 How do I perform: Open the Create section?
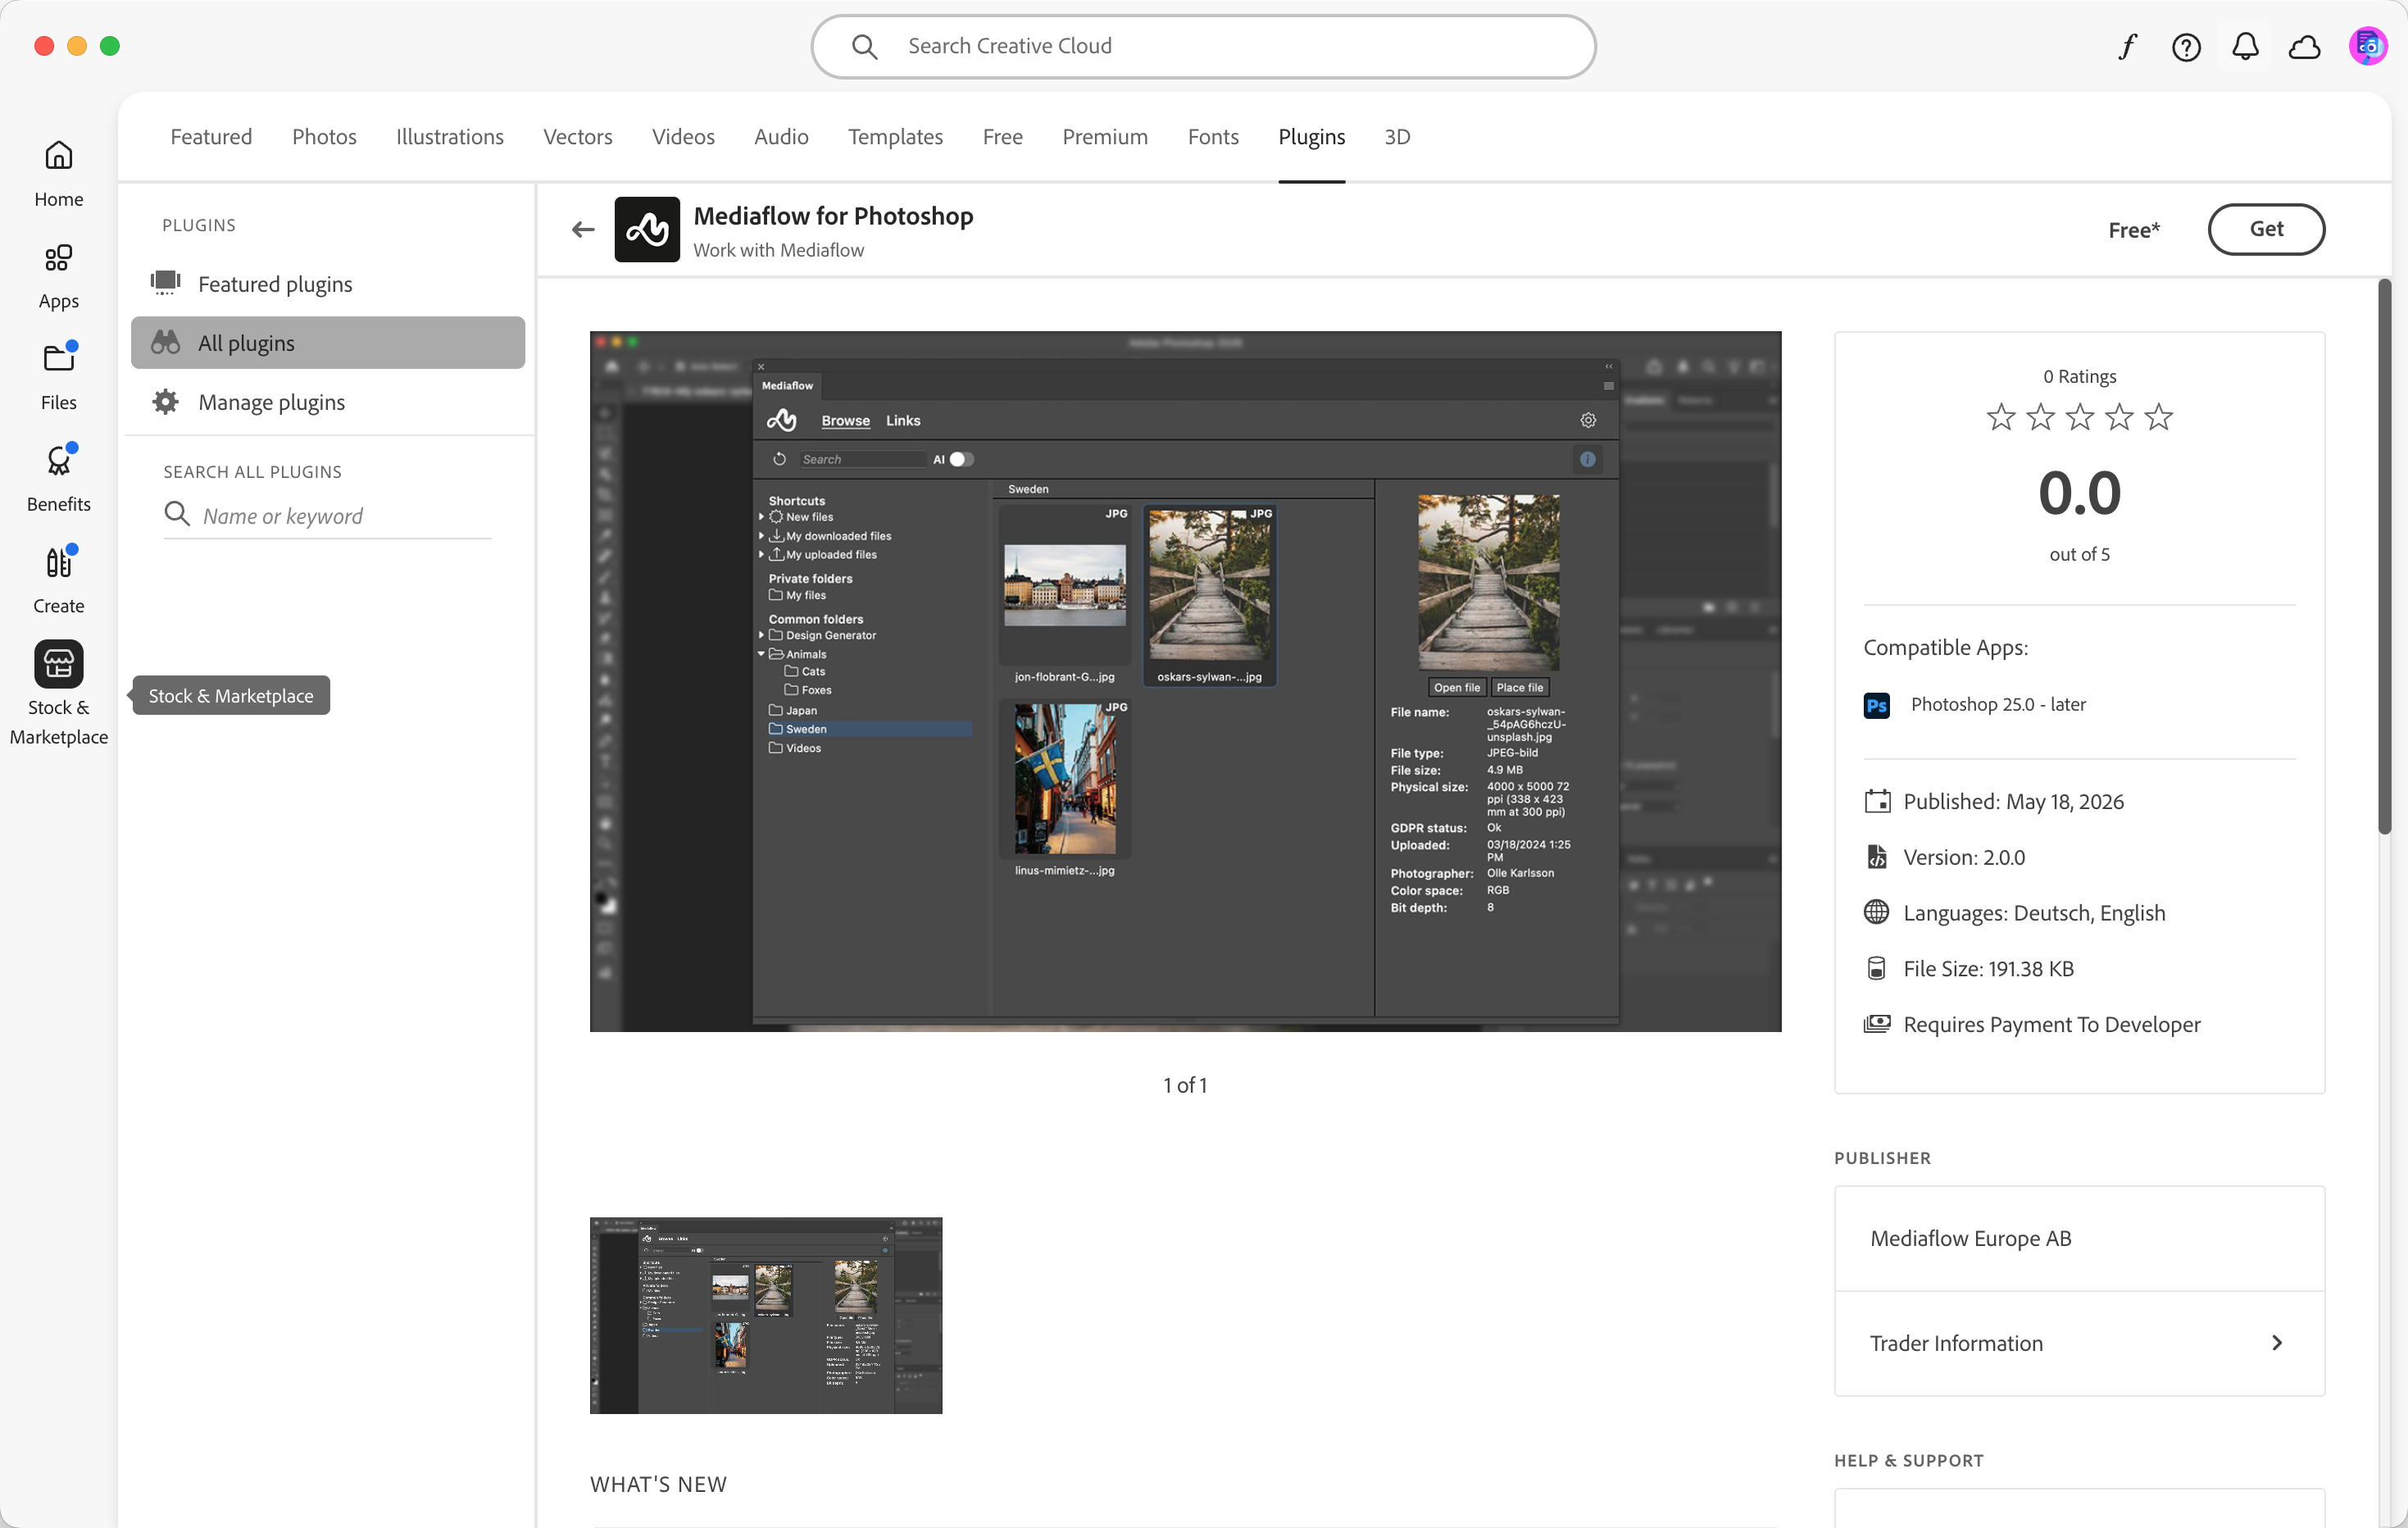point(58,580)
